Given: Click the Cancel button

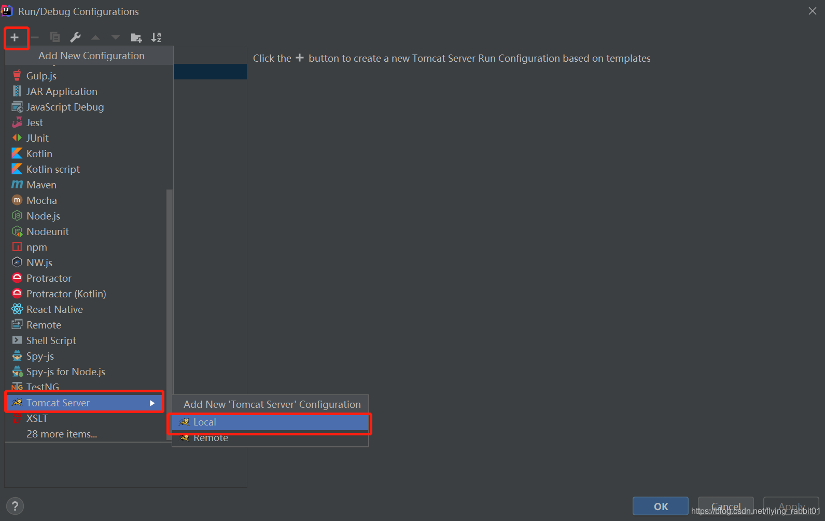Looking at the screenshot, I should (726, 506).
